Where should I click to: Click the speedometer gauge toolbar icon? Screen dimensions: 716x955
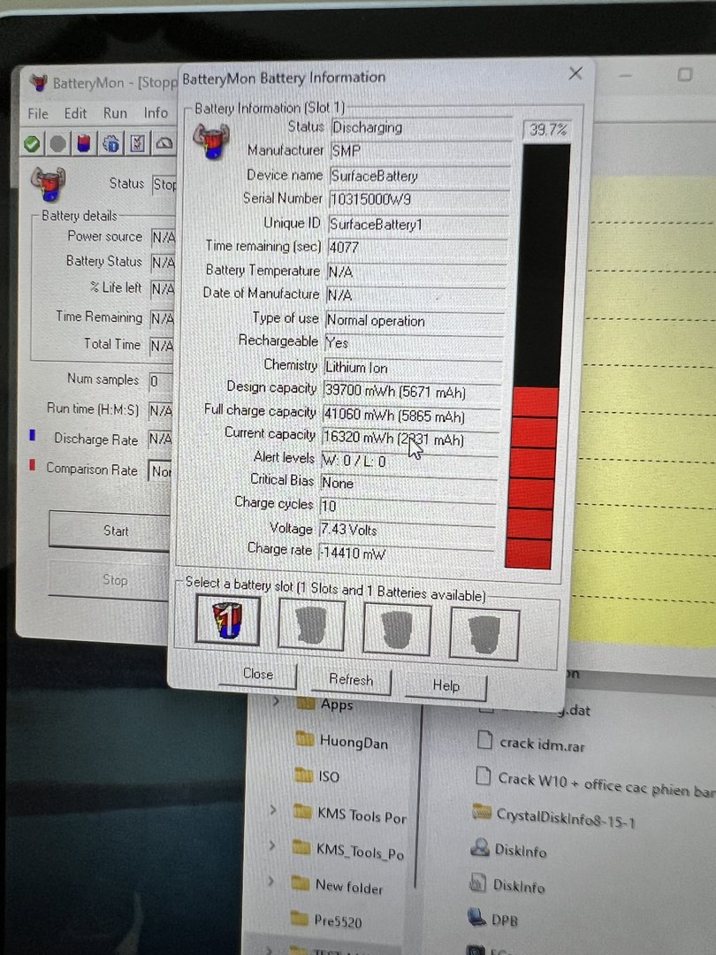click(x=164, y=143)
